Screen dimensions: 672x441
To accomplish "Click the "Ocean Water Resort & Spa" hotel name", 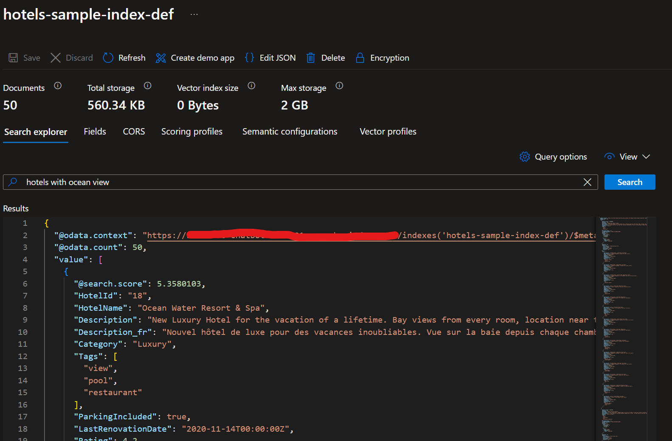I will [x=201, y=308].
